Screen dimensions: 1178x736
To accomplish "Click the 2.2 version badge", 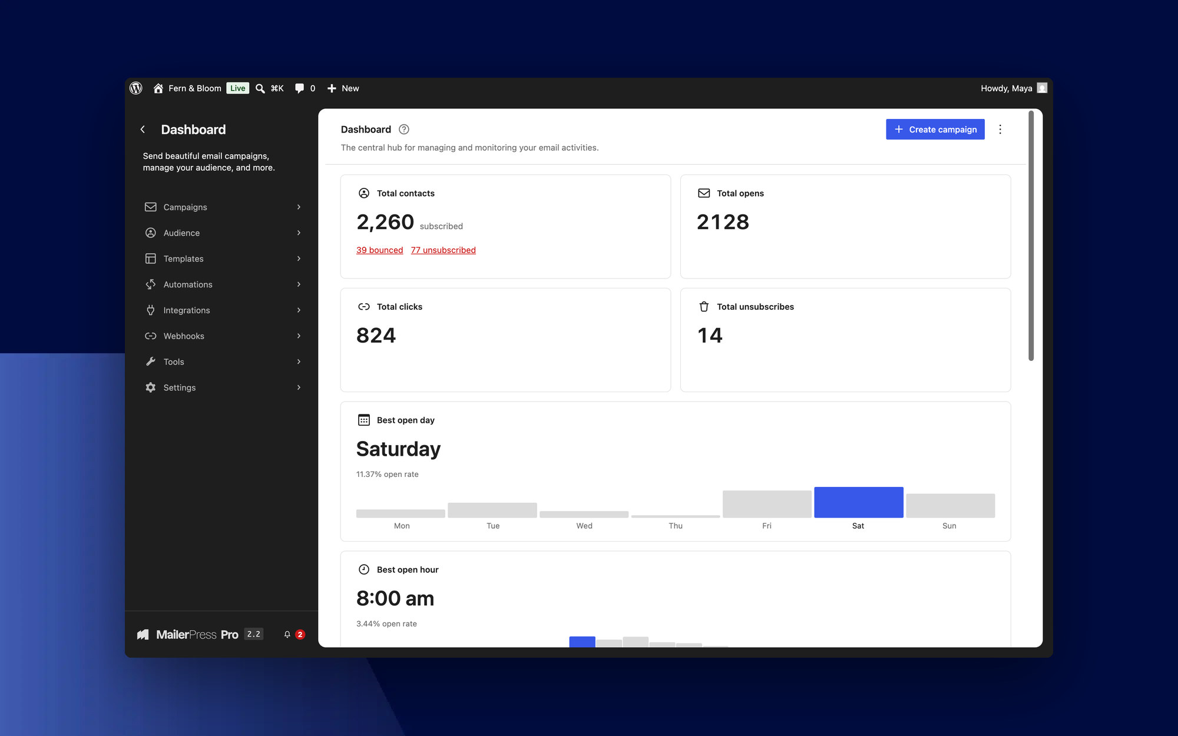I will 254,634.
